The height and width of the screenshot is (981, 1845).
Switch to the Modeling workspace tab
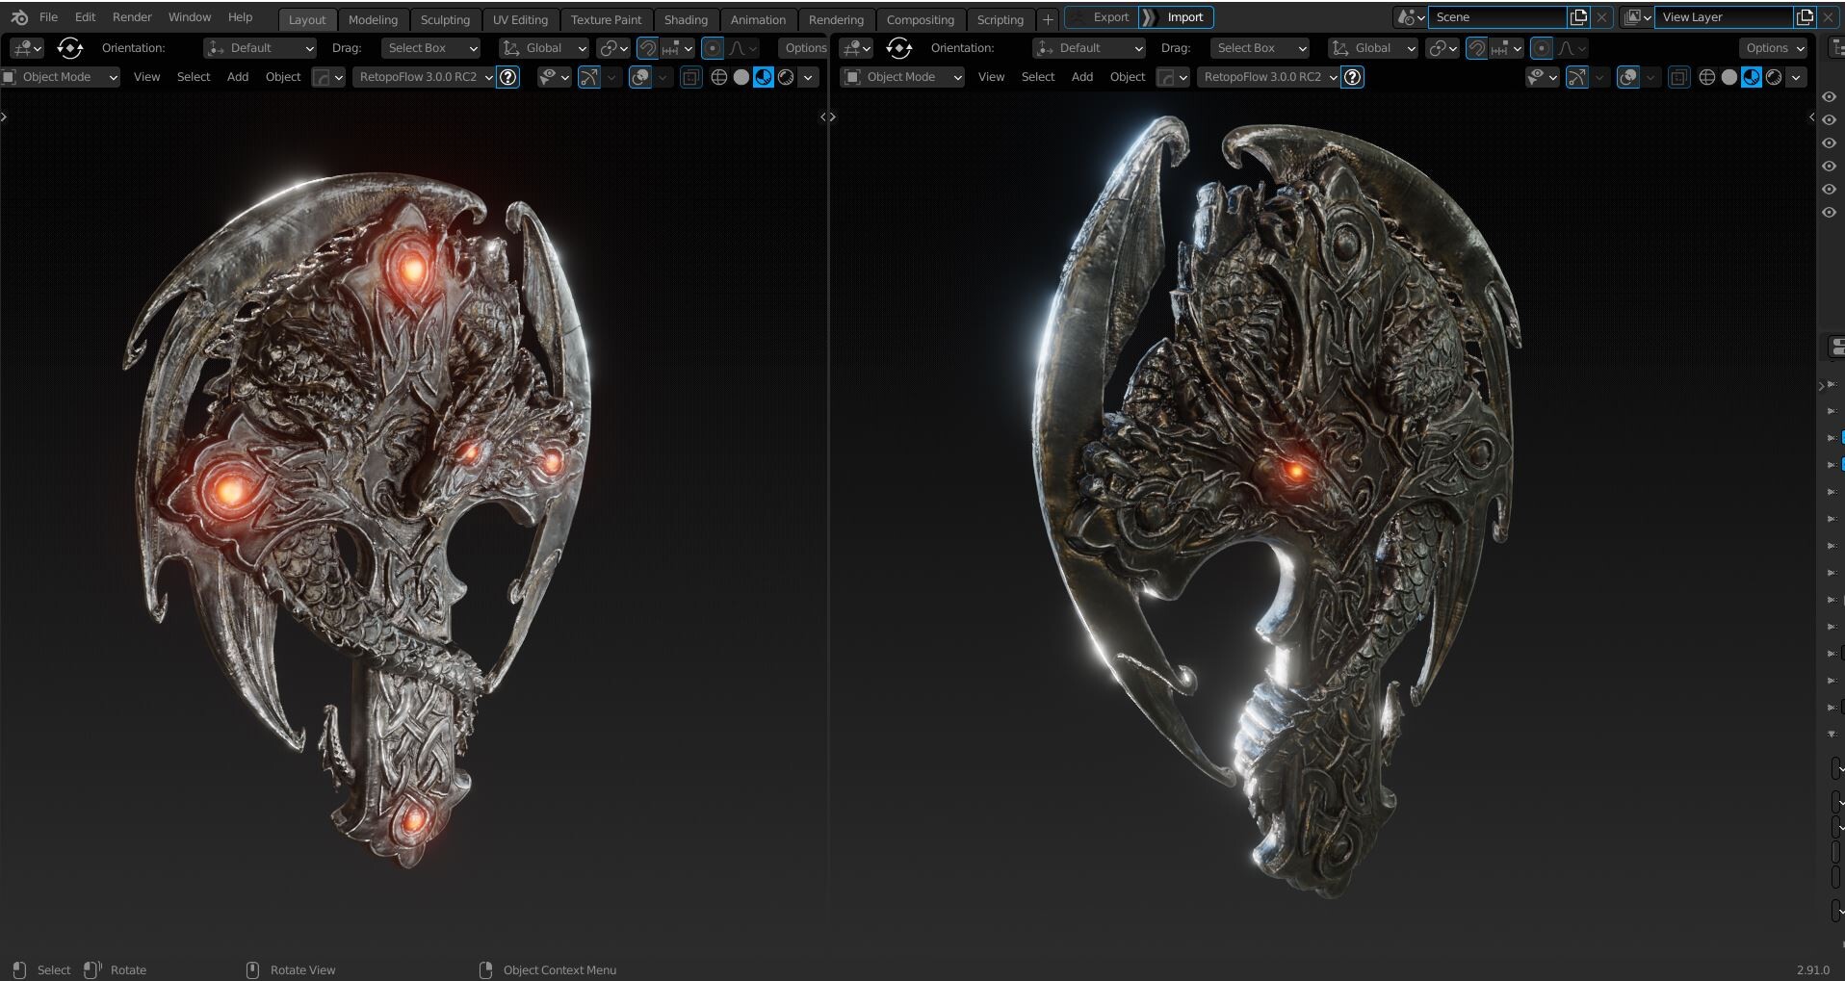(x=373, y=19)
